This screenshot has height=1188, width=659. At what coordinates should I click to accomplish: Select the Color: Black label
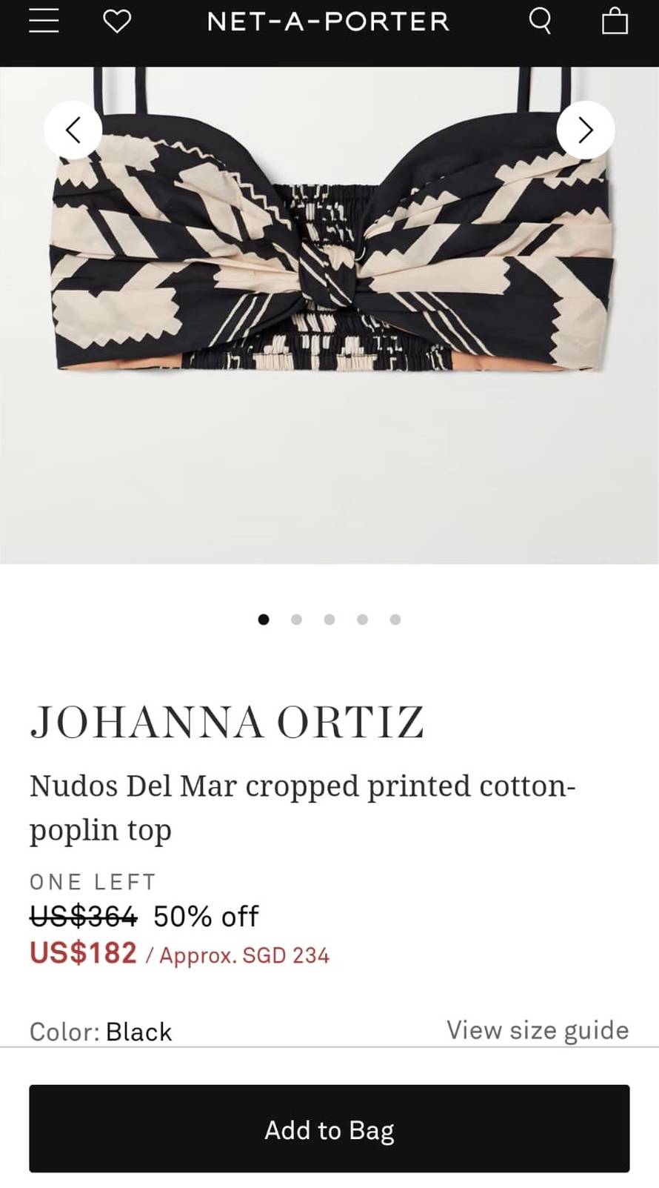tap(101, 1032)
